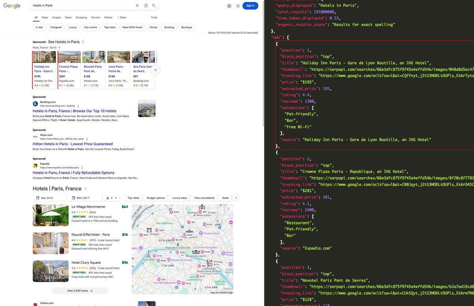Image resolution: width=474 pixels, height=306 pixels.
Task: Clear the search query with the X icon
Action: 137,6
